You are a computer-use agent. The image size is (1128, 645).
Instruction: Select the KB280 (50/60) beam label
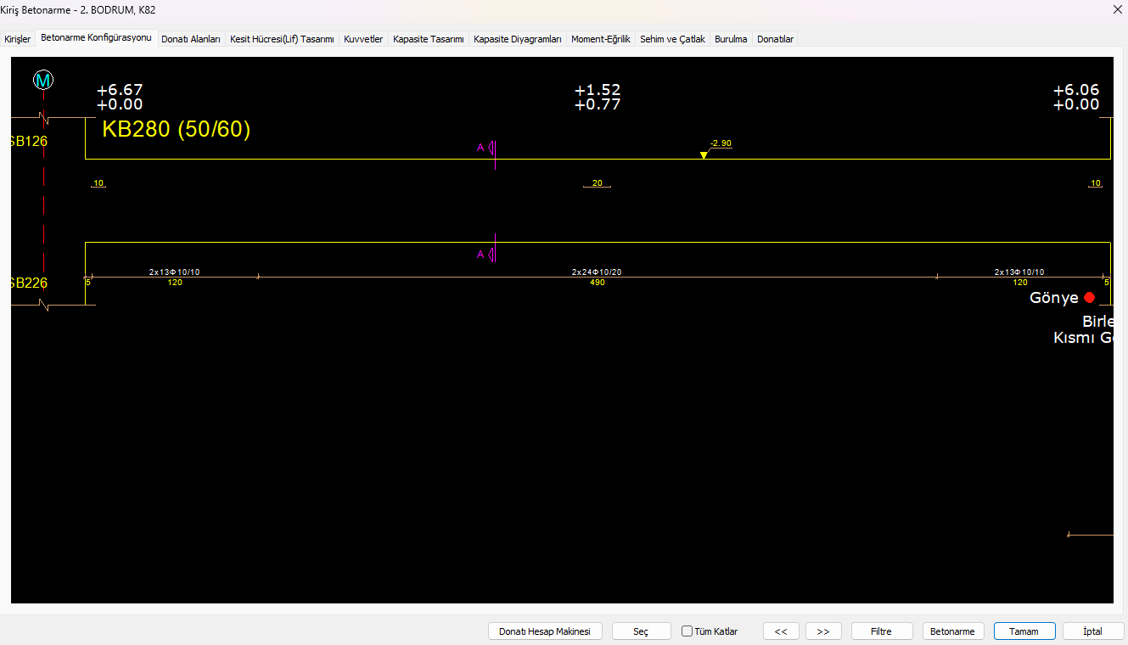(x=177, y=130)
